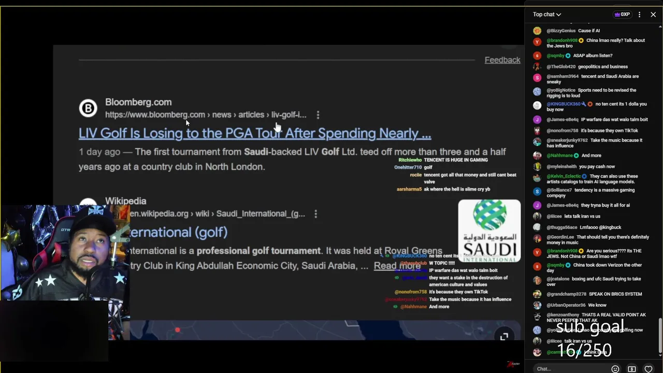
Task: Click the username @myleinsheith
Action: point(561,167)
